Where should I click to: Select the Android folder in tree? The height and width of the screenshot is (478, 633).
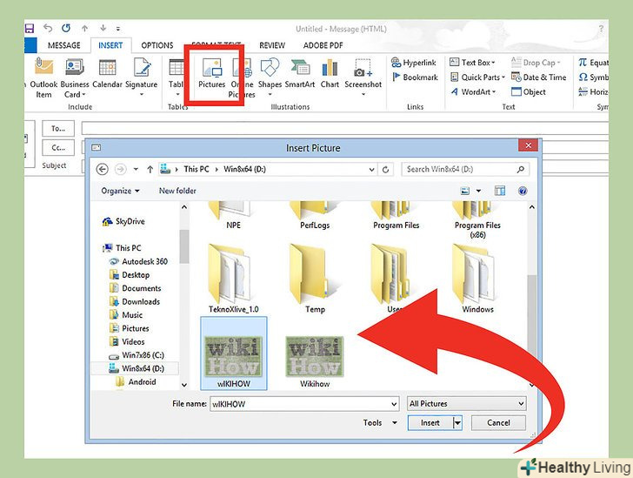(x=136, y=381)
